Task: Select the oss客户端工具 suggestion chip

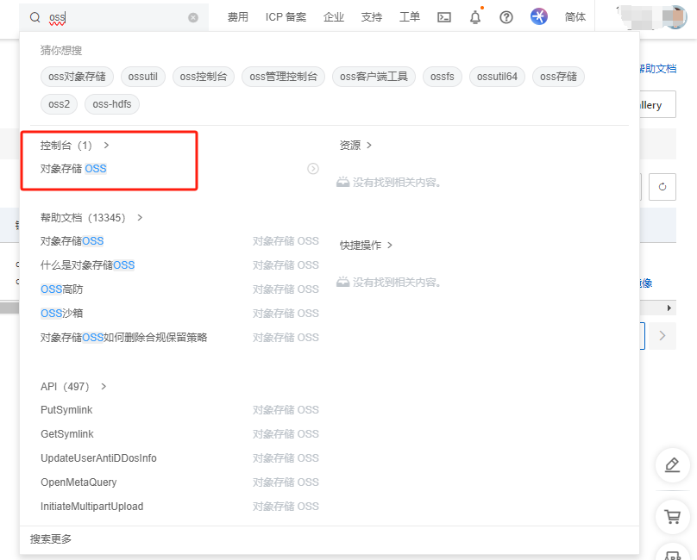Action: [374, 77]
